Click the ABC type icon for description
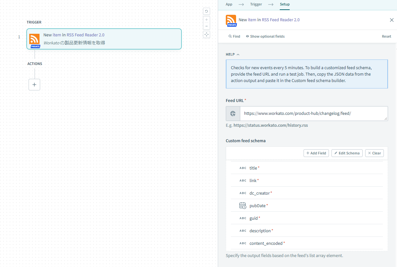The width and height of the screenshot is (397, 267). (243, 231)
